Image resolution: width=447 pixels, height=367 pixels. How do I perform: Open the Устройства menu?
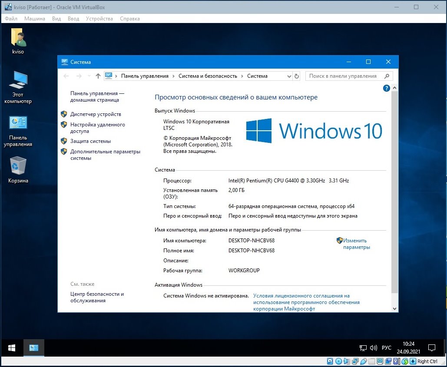[x=99, y=19]
